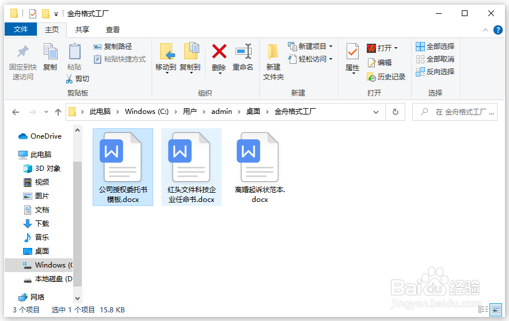Open the 打开 dropdown arrow
The width and height of the screenshot is (509, 321).
pyautogui.click(x=396, y=48)
